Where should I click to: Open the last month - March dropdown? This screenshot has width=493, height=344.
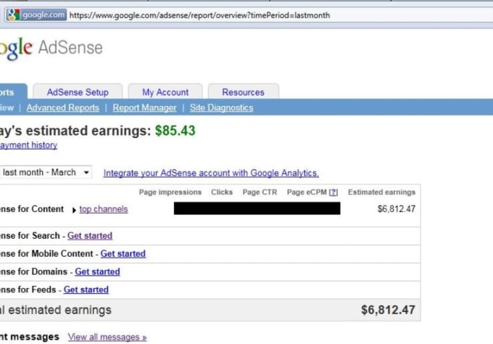pos(46,172)
